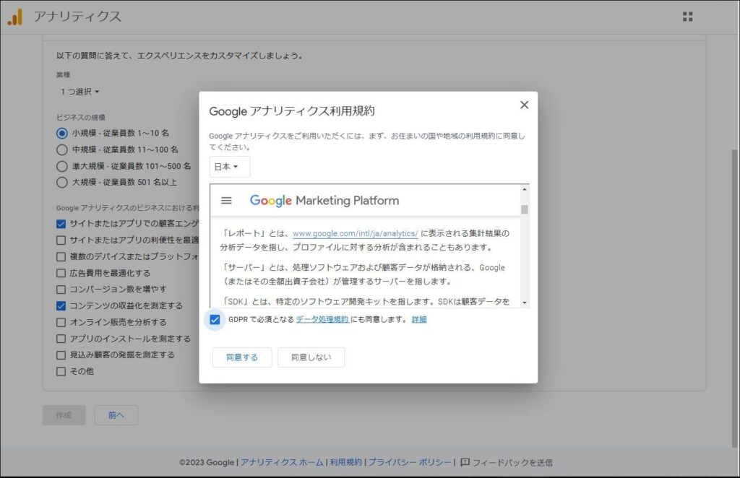Screen dimensions: 740x478
Task: Open アナリティクス ホーム footer link
Action: tap(282, 462)
